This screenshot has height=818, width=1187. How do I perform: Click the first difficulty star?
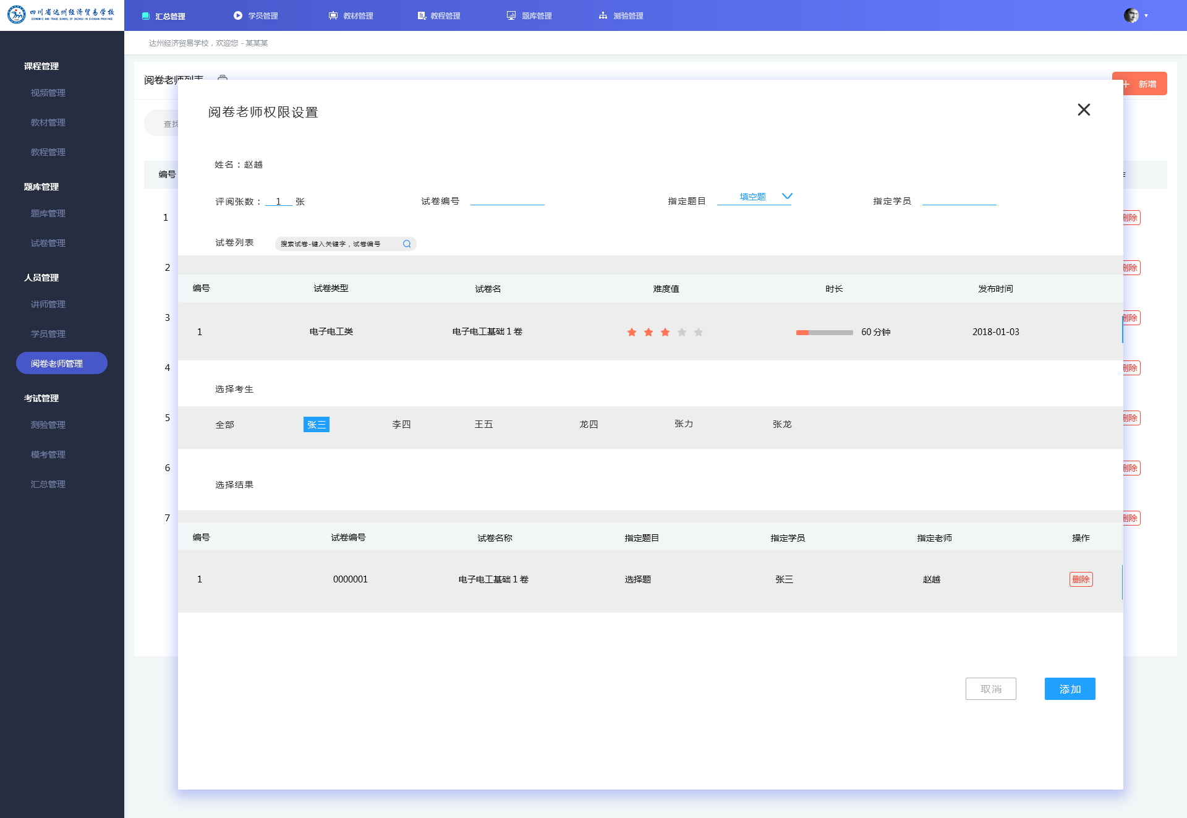click(x=632, y=333)
